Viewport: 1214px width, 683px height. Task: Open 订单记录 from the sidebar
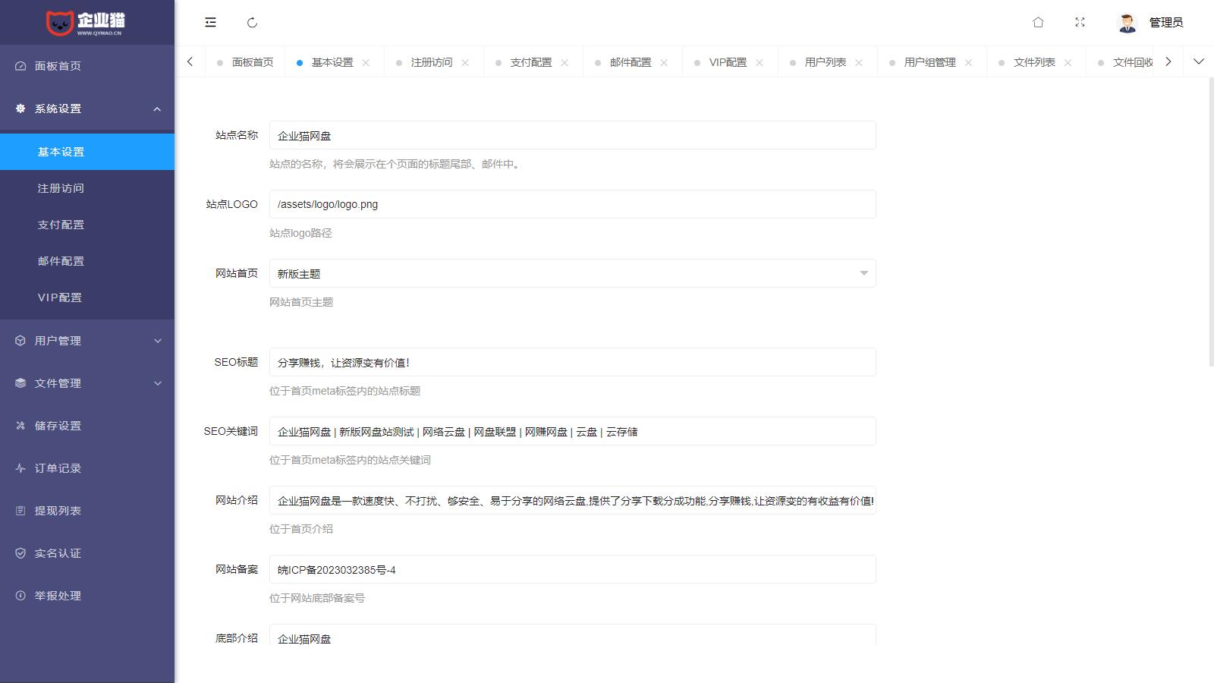click(57, 468)
